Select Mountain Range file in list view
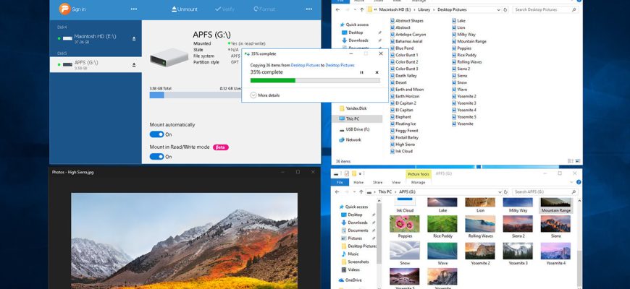Viewport: 630px width, 289px height. (469, 41)
